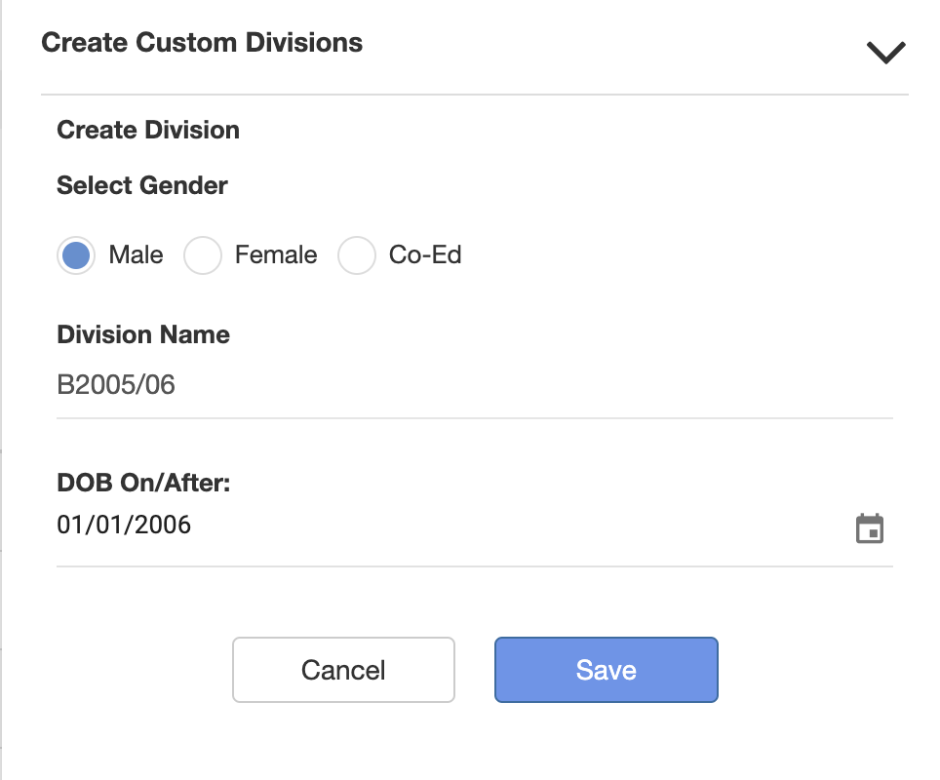Click the "Select Gender" label

coord(142,185)
